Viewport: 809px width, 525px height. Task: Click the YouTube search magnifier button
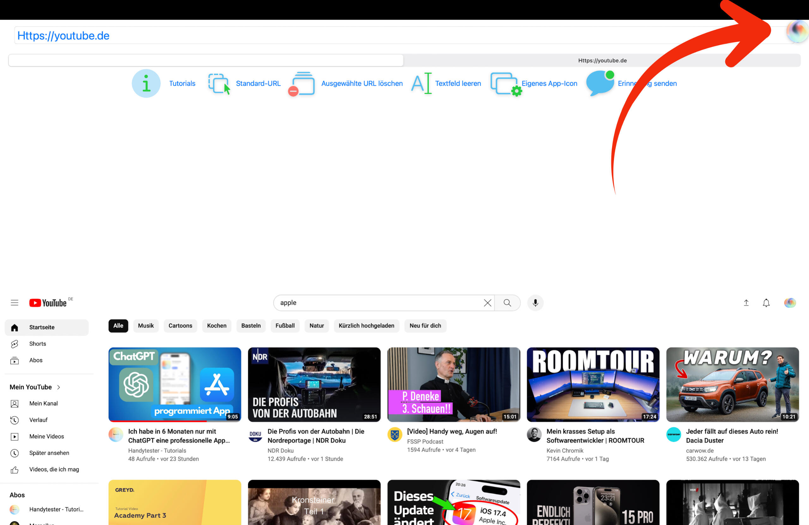pos(507,303)
